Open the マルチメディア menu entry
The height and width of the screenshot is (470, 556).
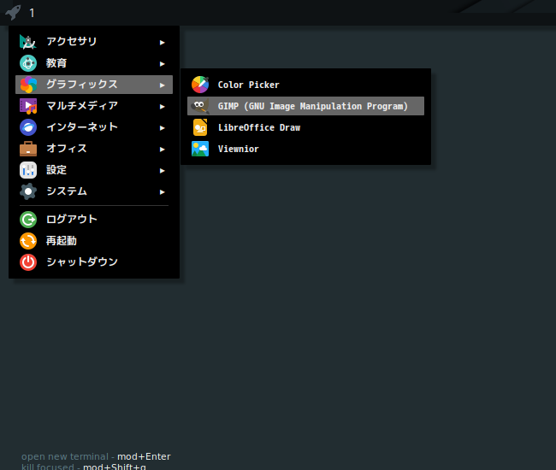[x=94, y=106]
